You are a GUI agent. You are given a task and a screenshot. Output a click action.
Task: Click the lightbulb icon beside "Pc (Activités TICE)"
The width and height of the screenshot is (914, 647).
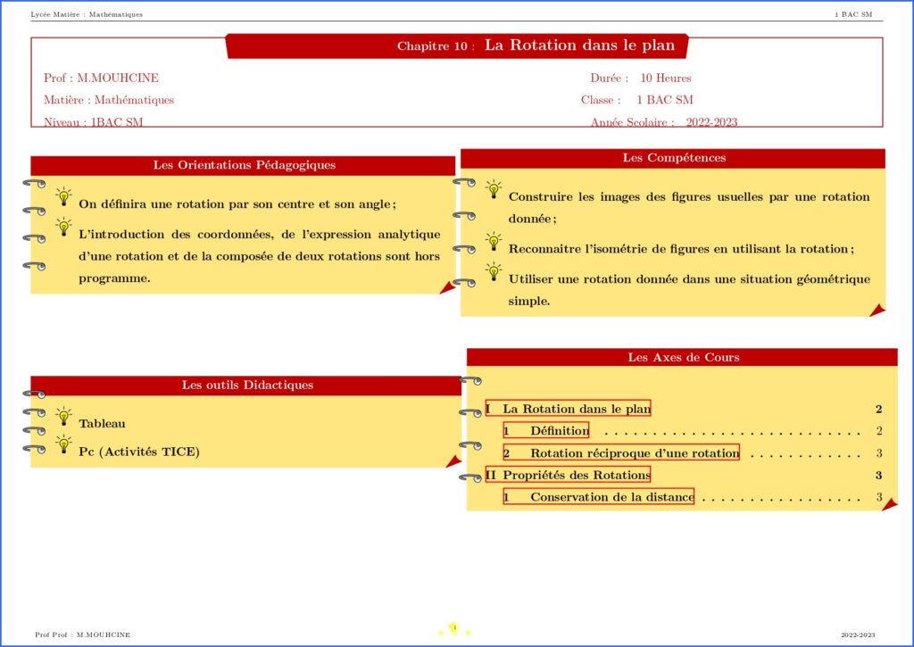point(63,444)
